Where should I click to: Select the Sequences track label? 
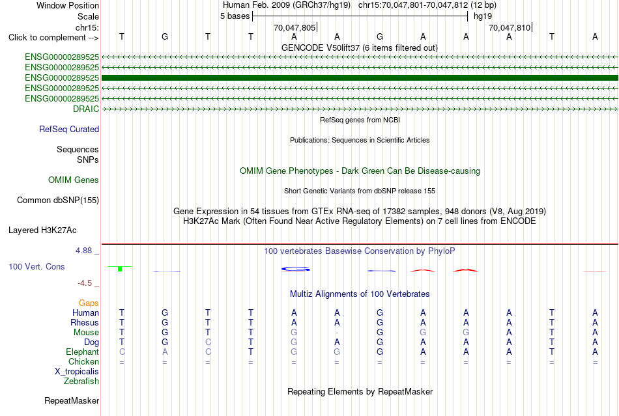point(78,150)
